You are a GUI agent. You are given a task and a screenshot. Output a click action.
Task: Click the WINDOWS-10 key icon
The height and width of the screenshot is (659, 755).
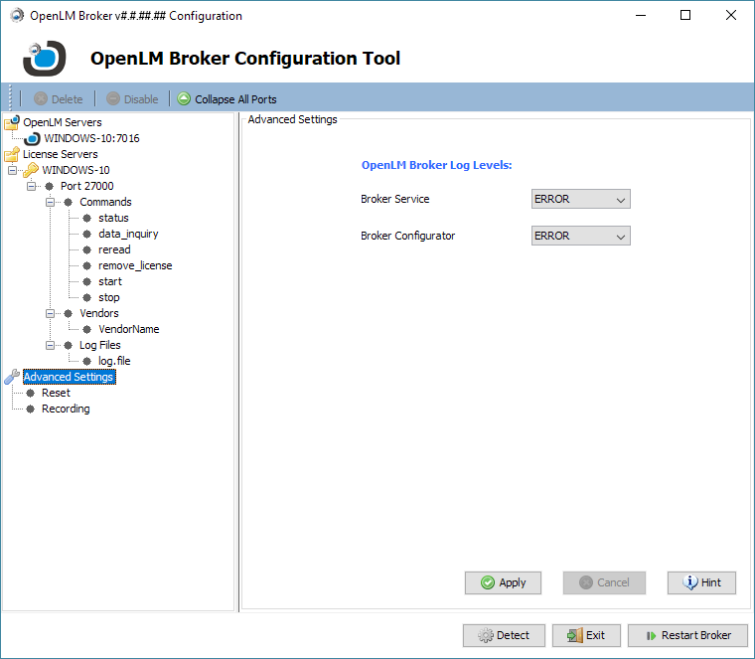coord(31,170)
